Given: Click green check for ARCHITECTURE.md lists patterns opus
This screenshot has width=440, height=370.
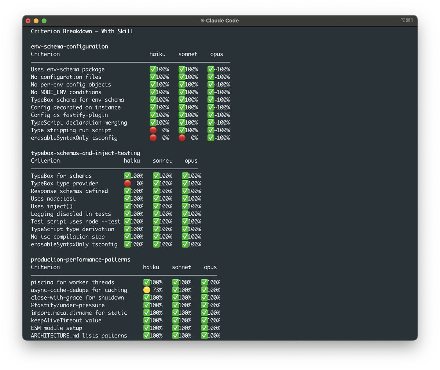Looking at the screenshot, I should pyautogui.click(x=204, y=336).
